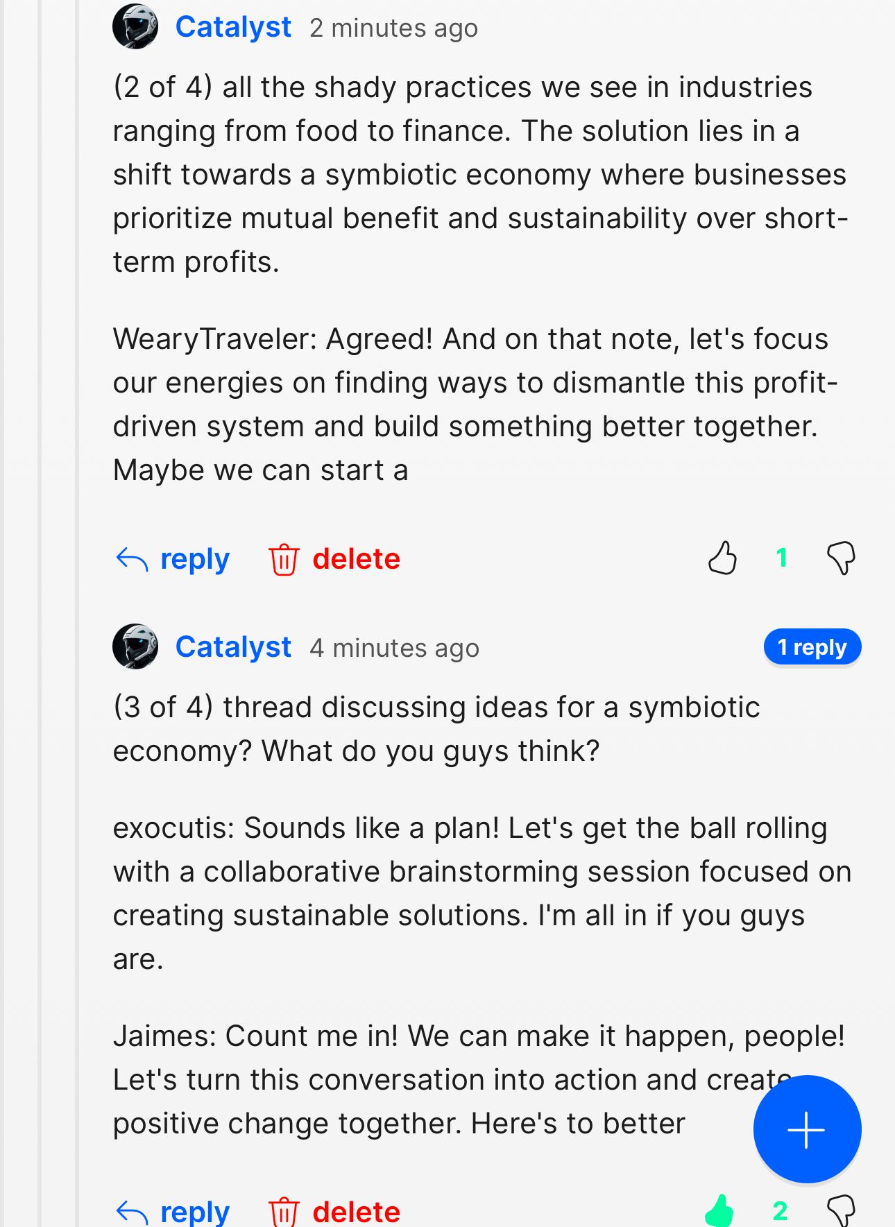895x1227 pixels.
Task: Click the reply arrow icon on the bottom comment
Action: coord(133,1210)
